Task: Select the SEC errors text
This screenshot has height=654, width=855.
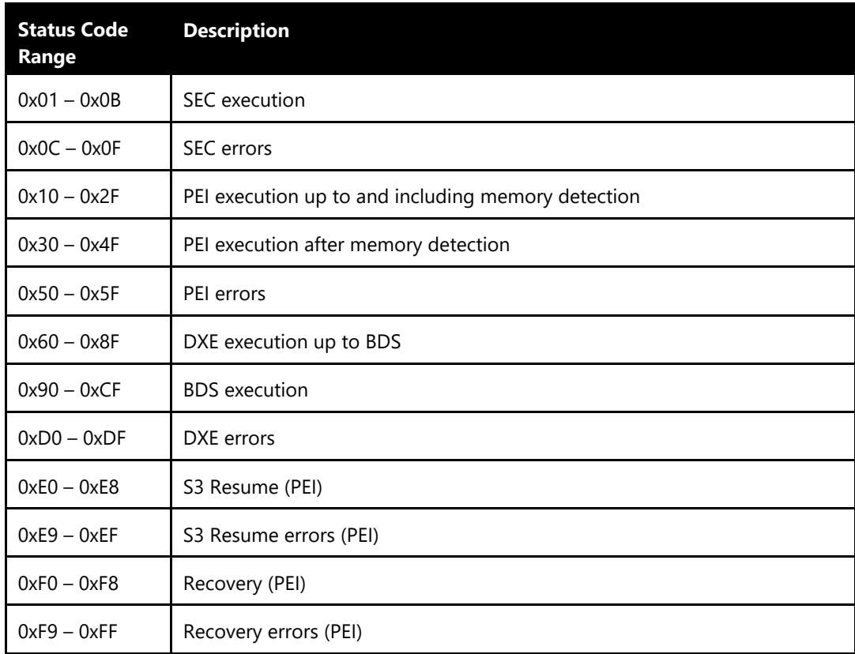Action: point(228,148)
